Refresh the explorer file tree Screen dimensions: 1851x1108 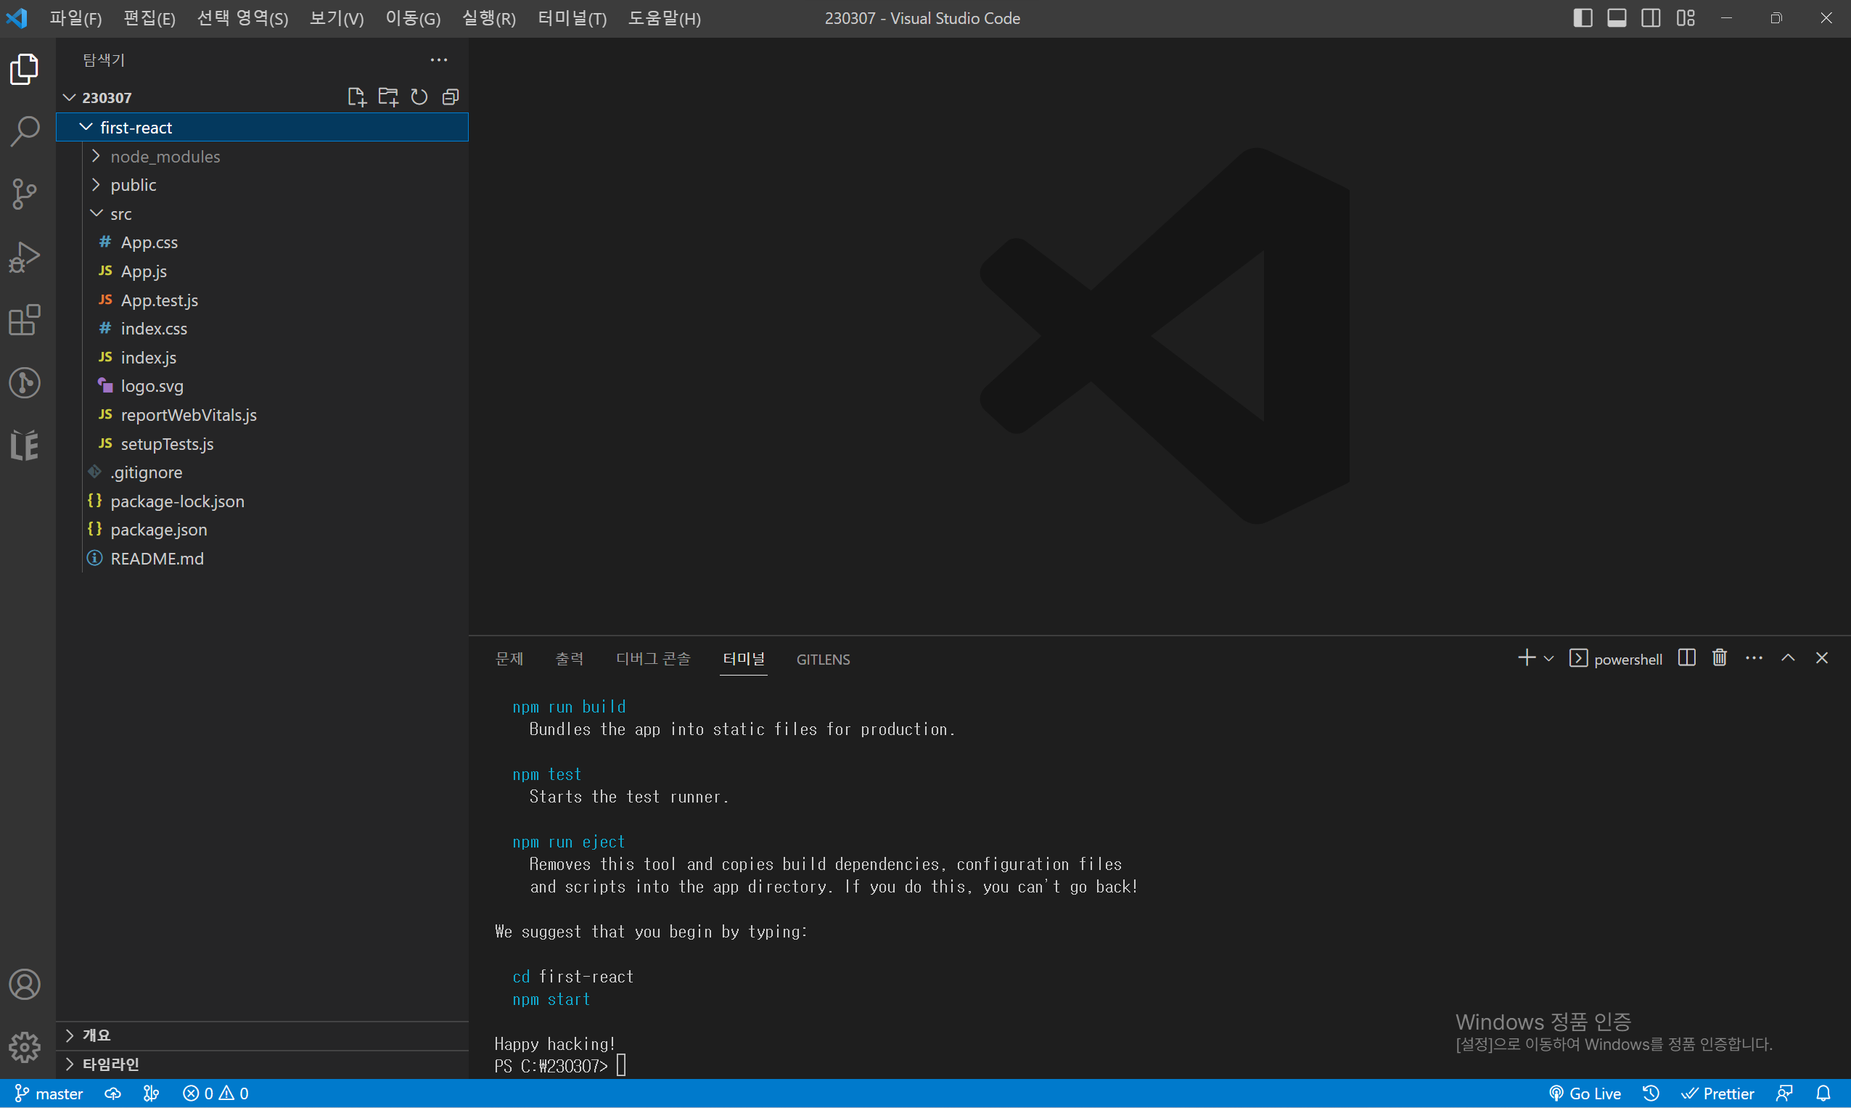(x=419, y=97)
